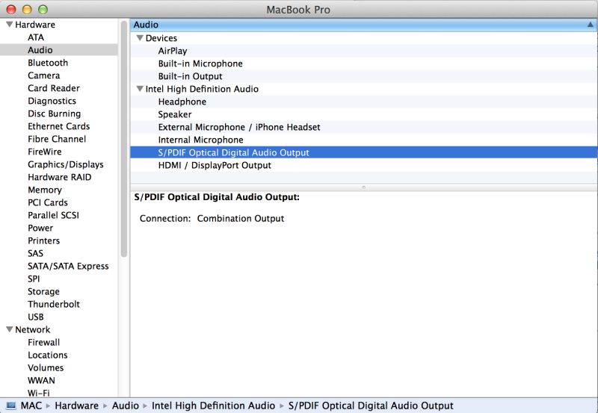Select Camera in the sidebar
598x413 pixels.
click(x=44, y=75)
